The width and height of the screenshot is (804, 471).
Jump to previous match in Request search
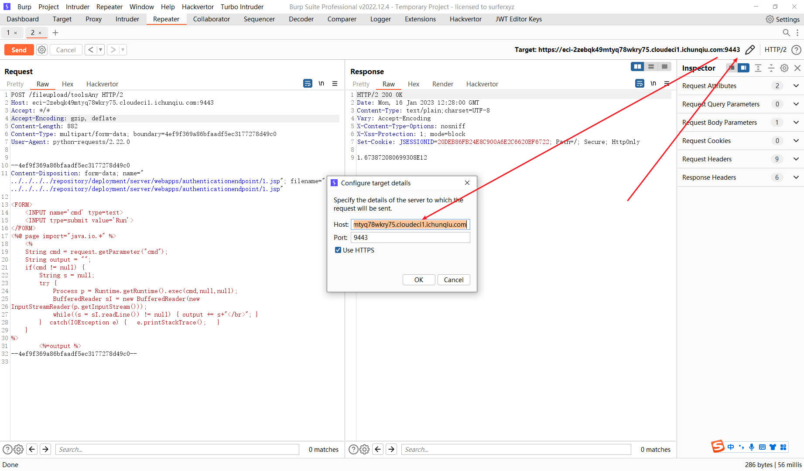32,449
